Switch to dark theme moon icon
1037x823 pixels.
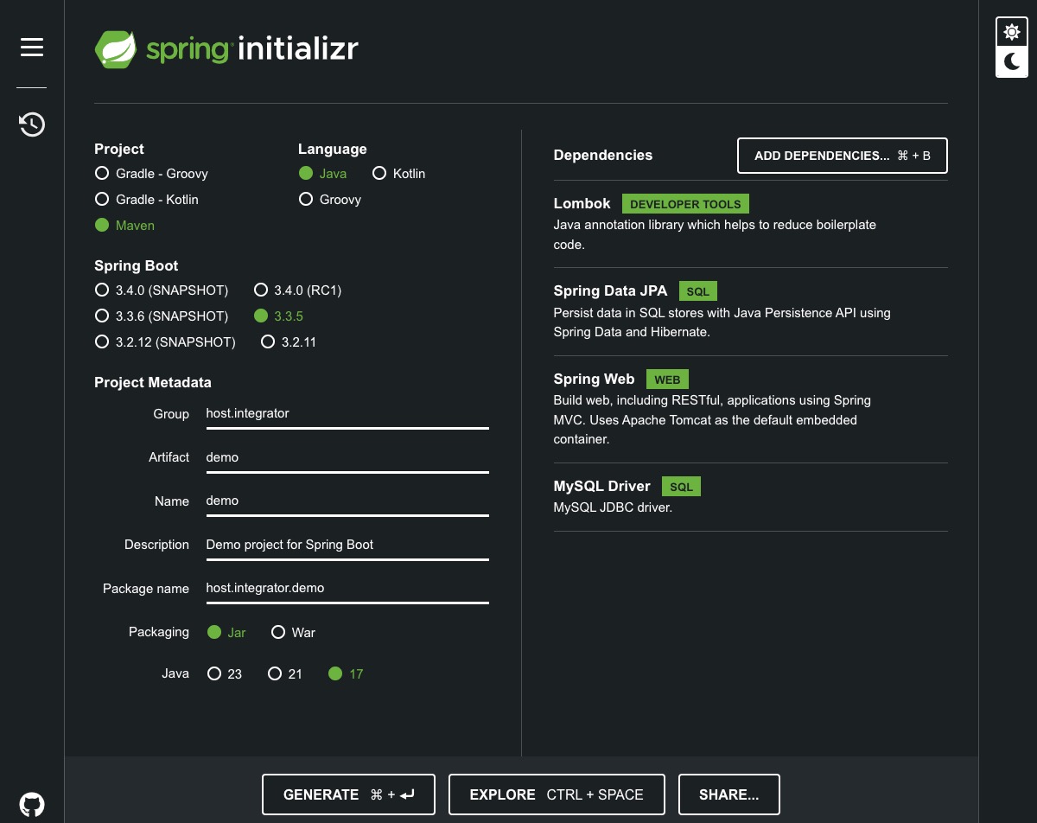[1011, 62]
